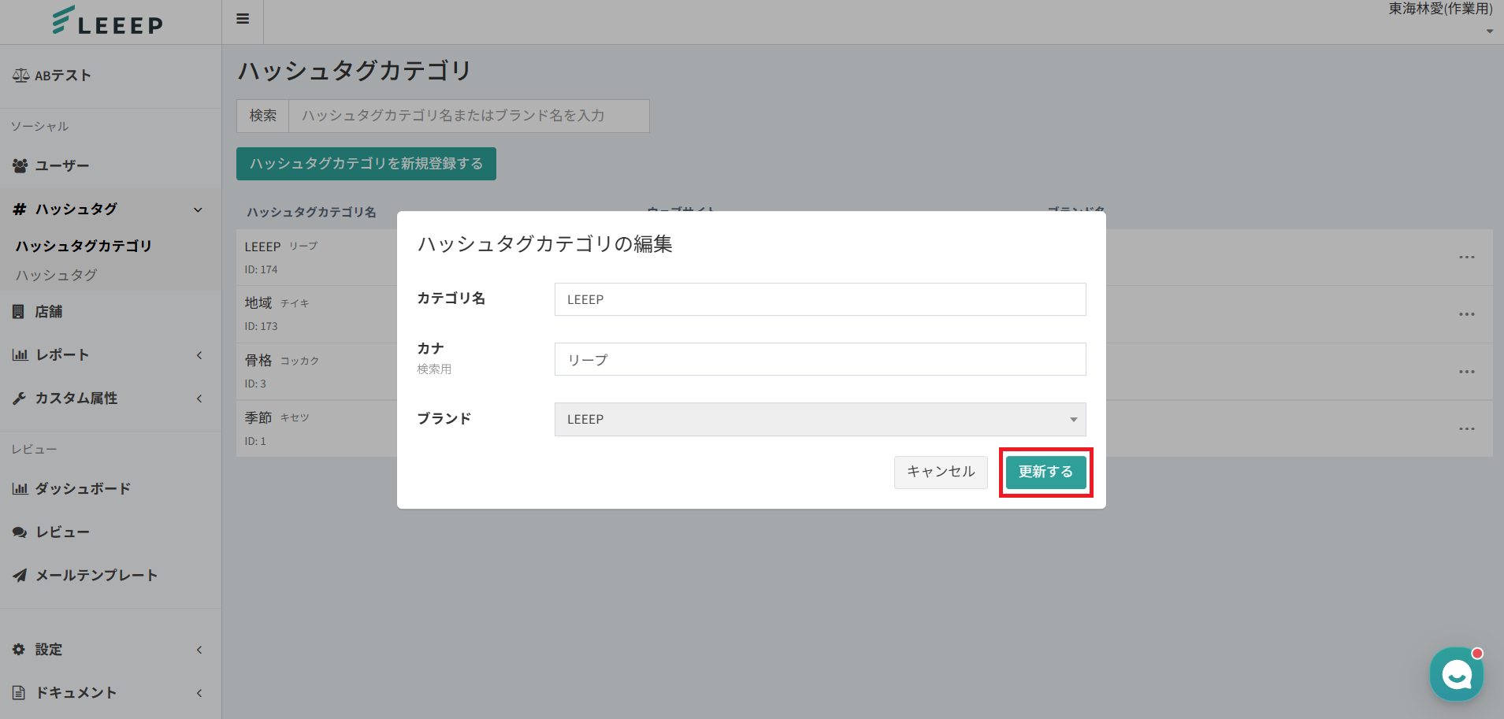Image resolution: width=1504 pixels, height=719 pixels.
Task: Click the キャンセル button
Action: pyautogui.click(x=941, y=473)
